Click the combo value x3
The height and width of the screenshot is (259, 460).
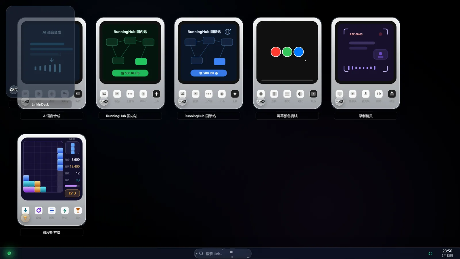78,180
